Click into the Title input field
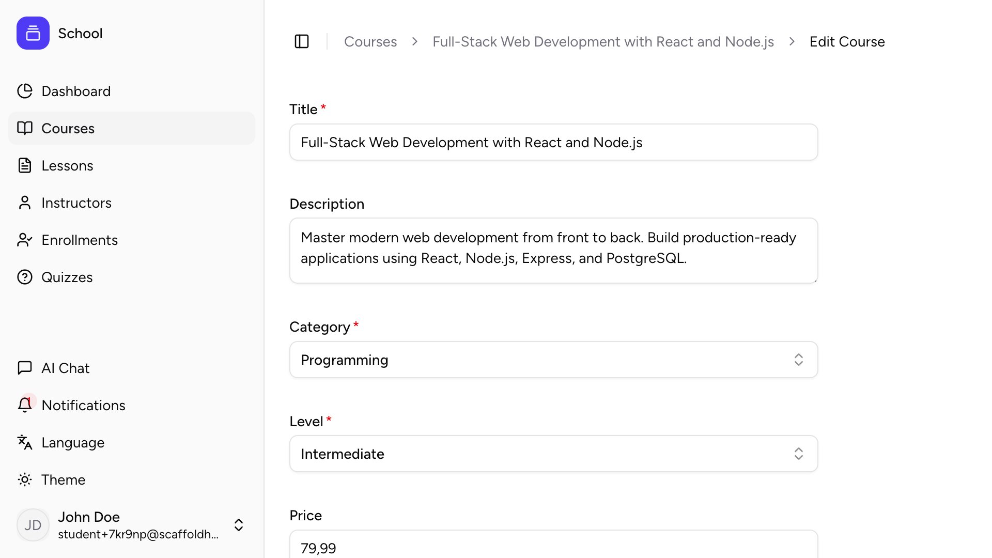 [x=553, y=142]
